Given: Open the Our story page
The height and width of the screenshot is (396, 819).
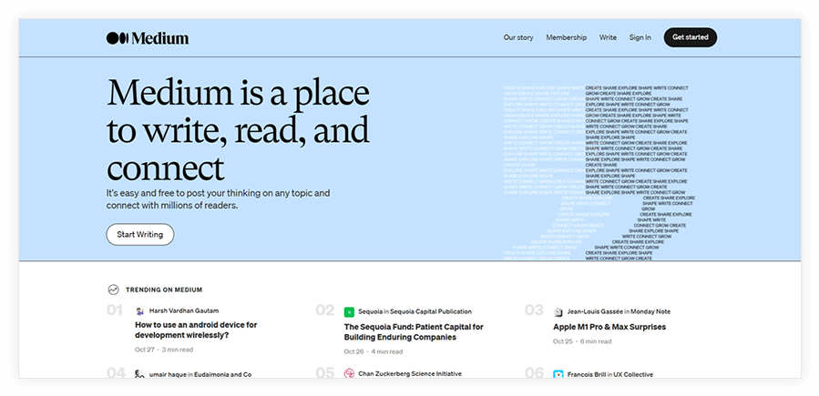Looking at the screenshot, I should pos(518,37).
